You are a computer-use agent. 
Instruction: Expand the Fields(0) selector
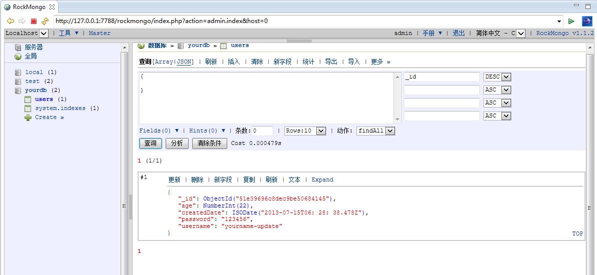(159, 131)
